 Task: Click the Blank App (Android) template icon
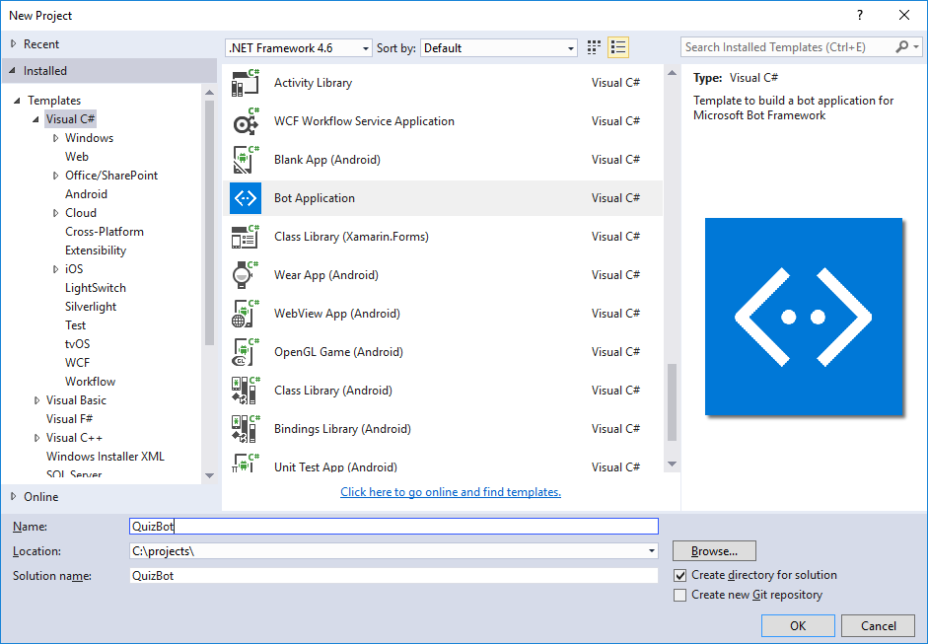(245, 159)
